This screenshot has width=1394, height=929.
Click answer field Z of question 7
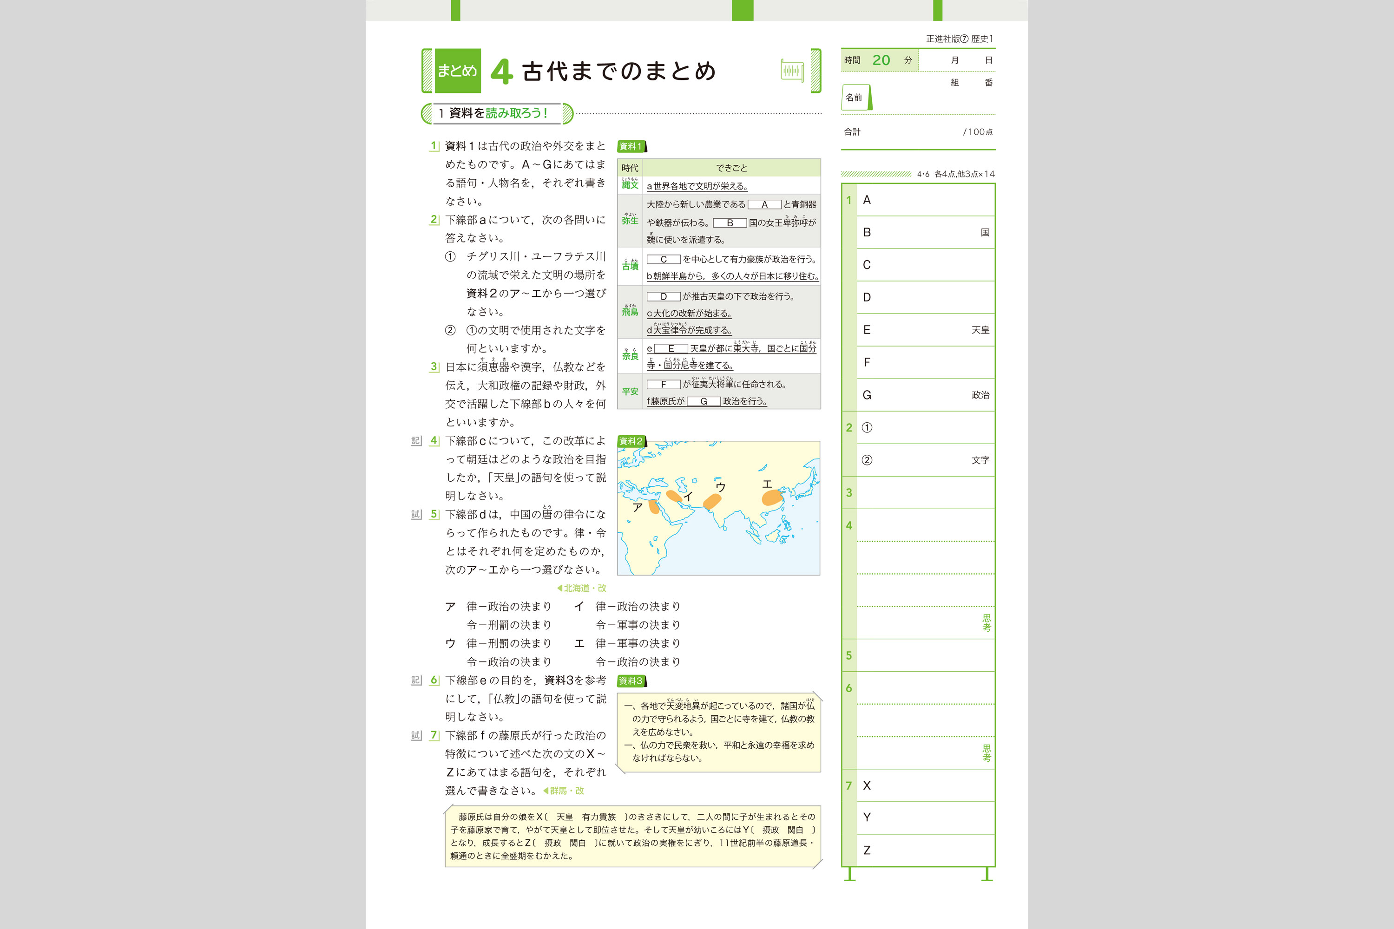click(x=926, y=850)
